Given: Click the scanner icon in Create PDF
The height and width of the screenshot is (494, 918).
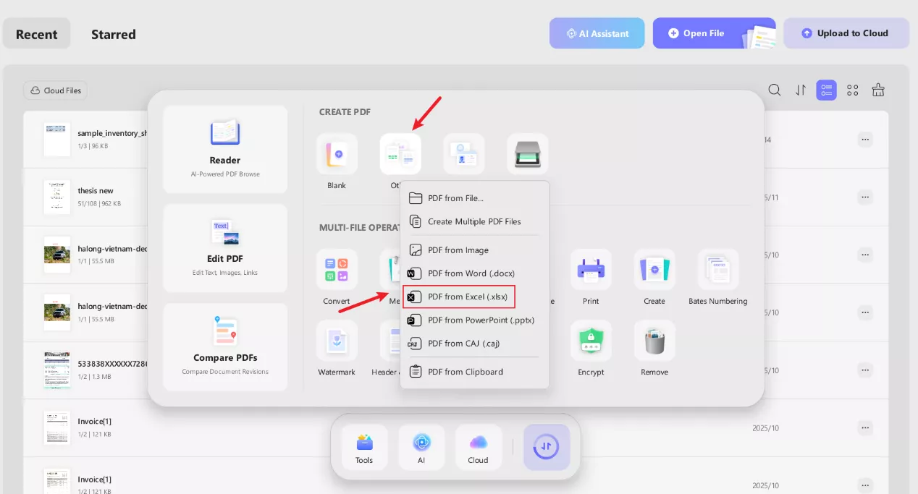Looking at the screenshot, I should [528, 154].
